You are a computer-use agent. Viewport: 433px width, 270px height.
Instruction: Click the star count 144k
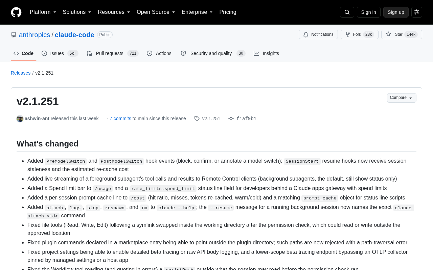pyautogui.click(x=411, y=34)
